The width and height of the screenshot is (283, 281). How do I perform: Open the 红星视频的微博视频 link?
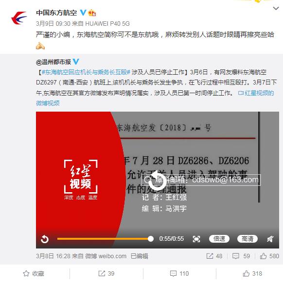pos(155,98)
